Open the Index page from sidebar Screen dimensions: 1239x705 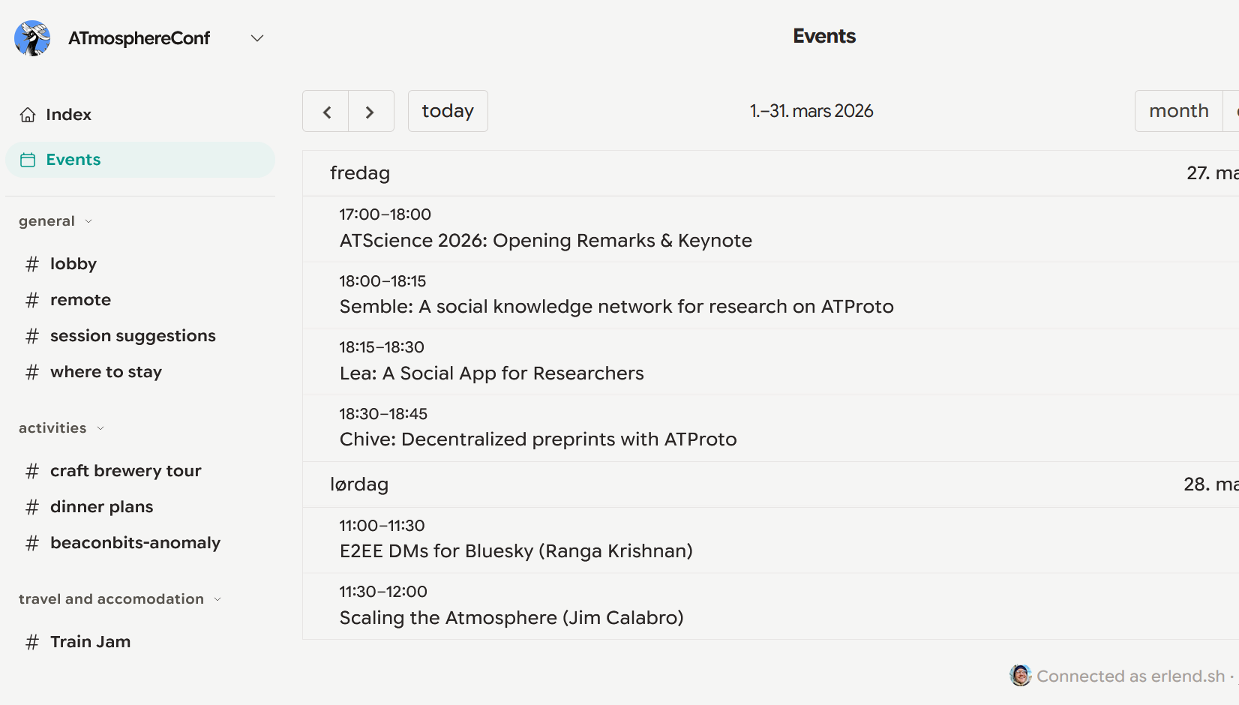pyautogui.click(x=69, y=114)
